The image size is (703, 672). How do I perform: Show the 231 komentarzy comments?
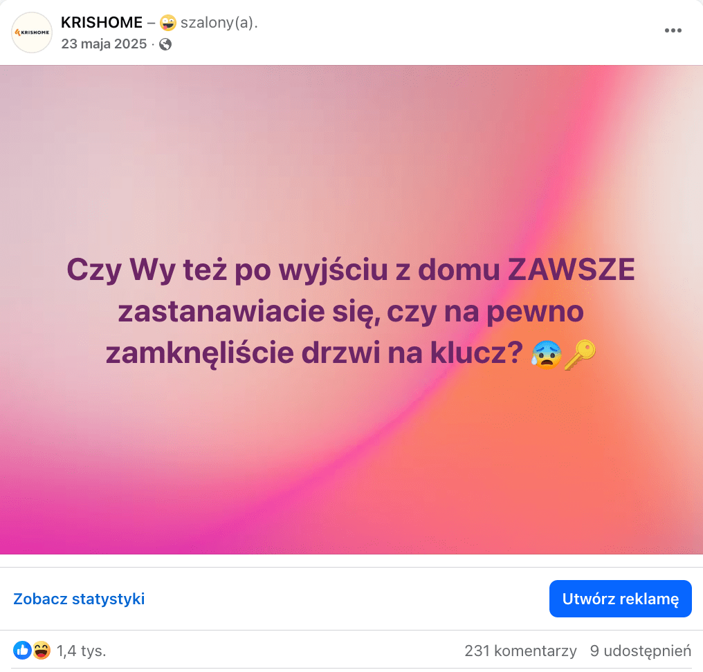(x=520, y=651)
